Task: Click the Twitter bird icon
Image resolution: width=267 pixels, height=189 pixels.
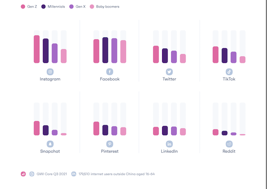Action: click(x=169, y=72)
